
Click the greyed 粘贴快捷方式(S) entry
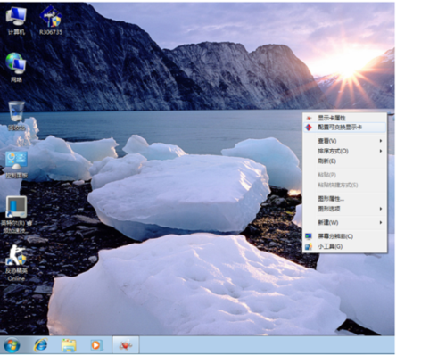tap(344, 185)
